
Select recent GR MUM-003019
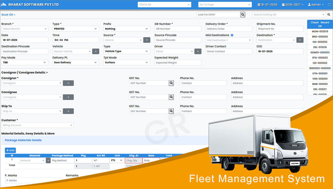point(320,31)
